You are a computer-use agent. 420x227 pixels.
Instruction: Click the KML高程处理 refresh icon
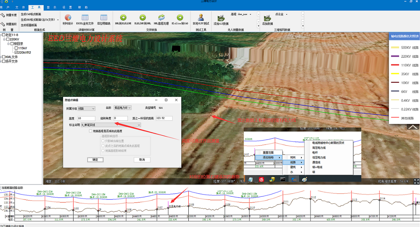click(x=161, y=17)
